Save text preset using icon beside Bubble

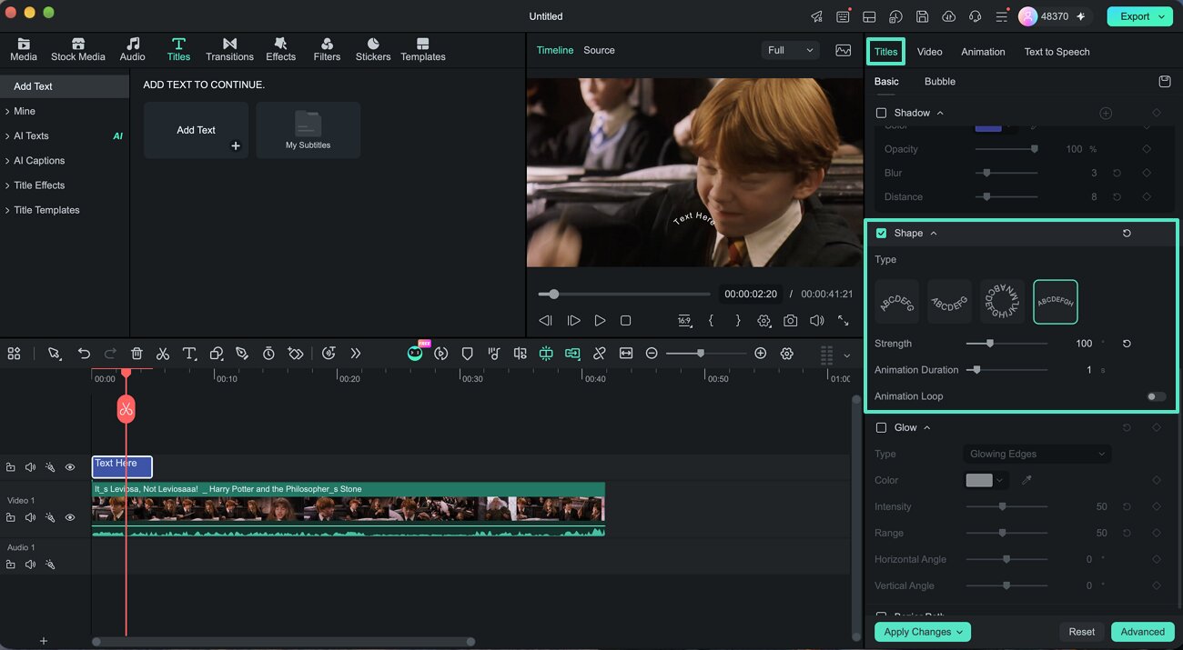click(1164, 82)
